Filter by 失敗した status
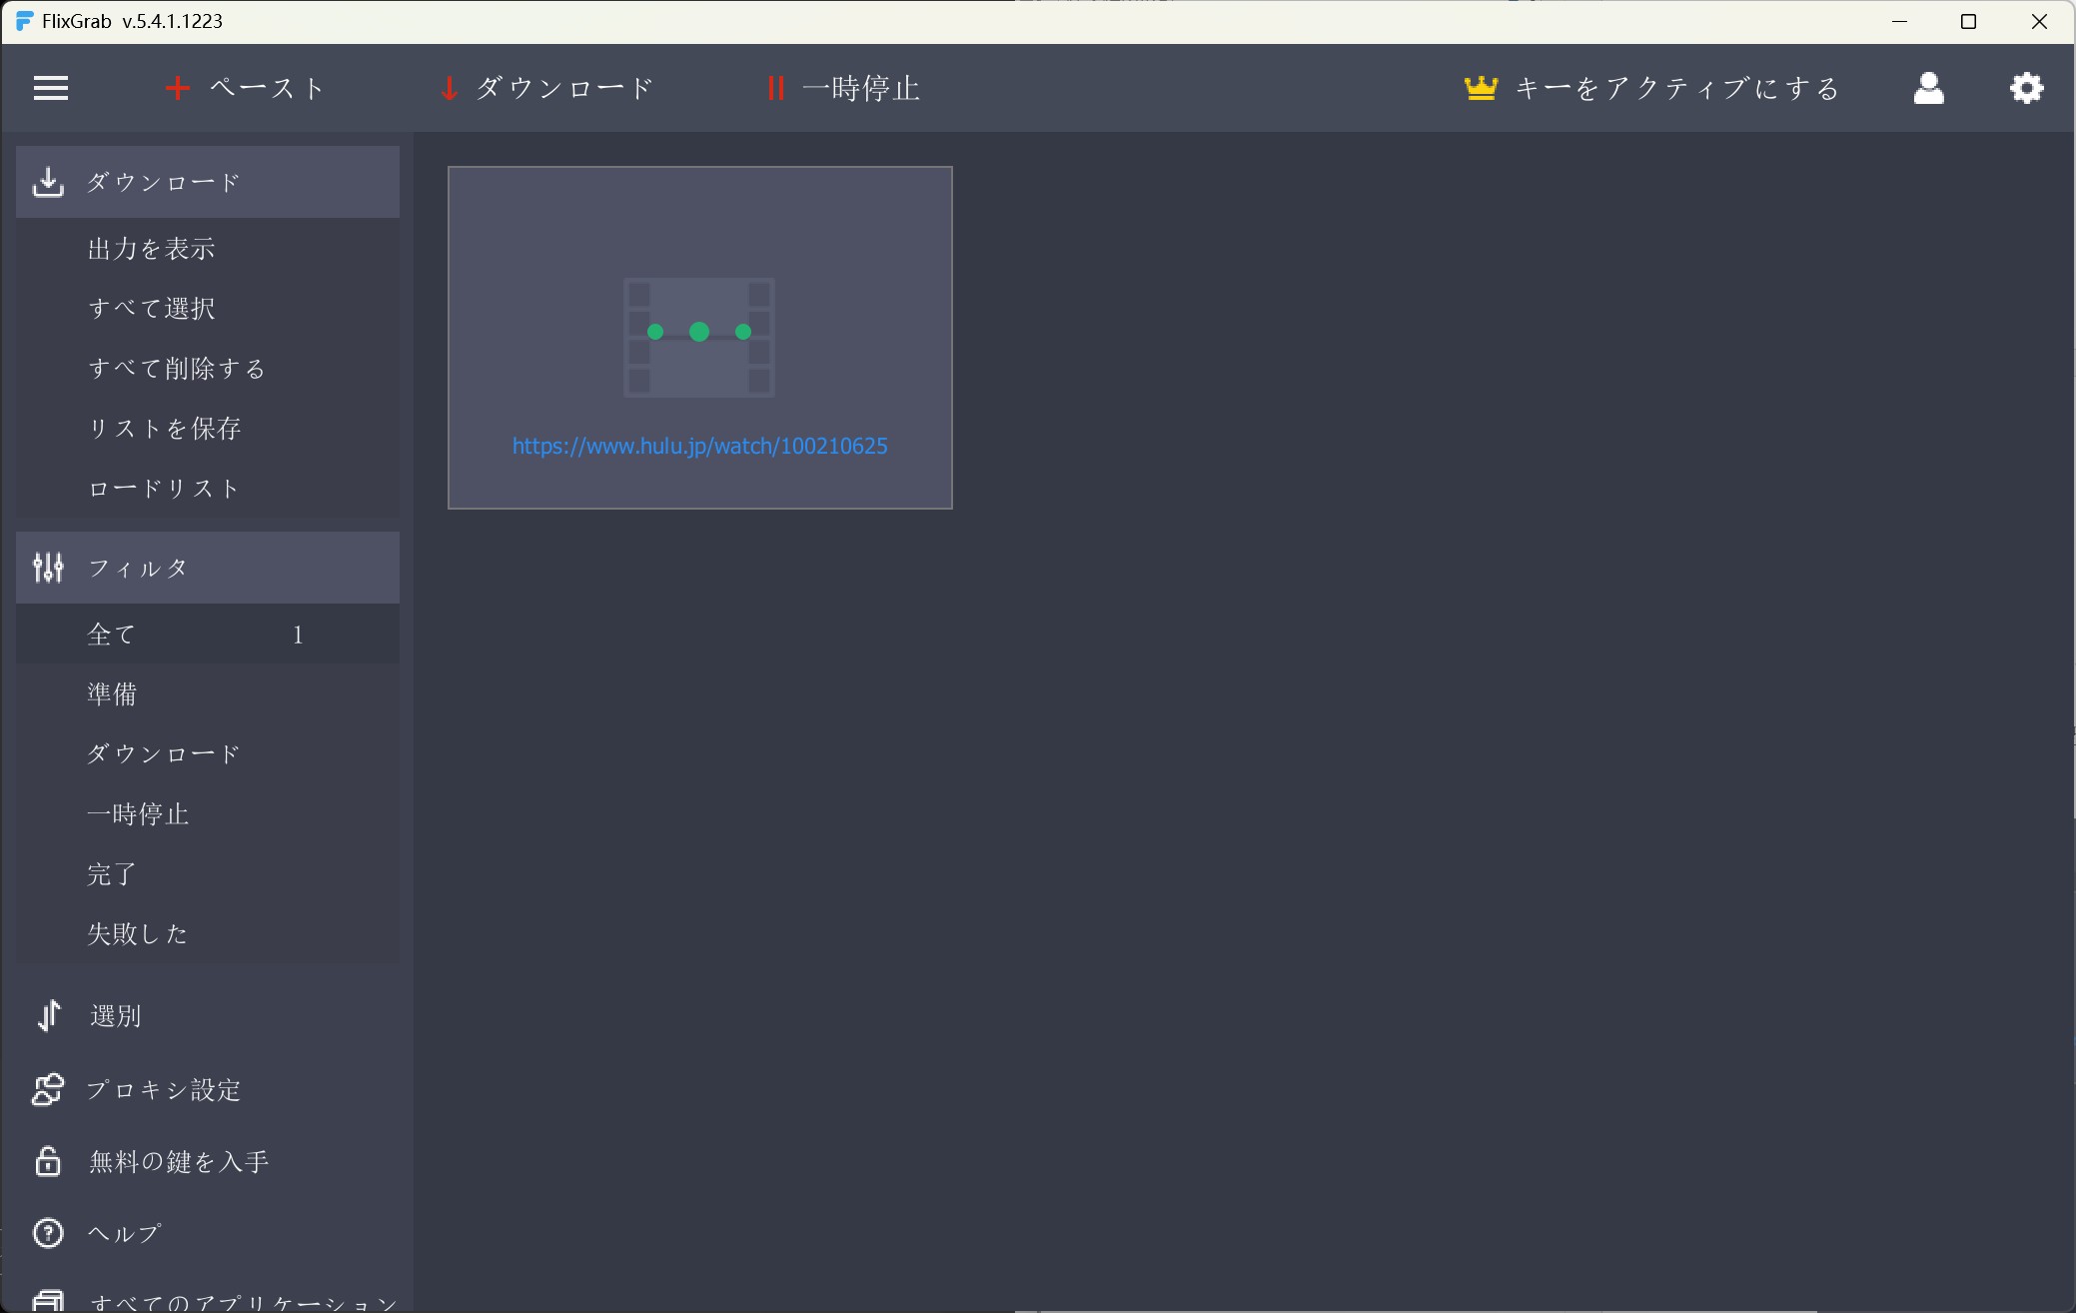Image resolution: width=2076 pixels, height=1313 pixels. coord(208,933)
